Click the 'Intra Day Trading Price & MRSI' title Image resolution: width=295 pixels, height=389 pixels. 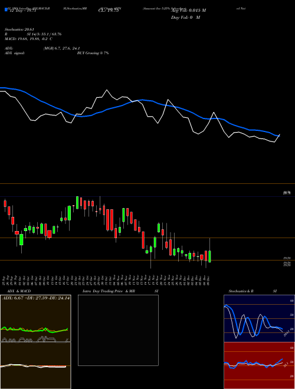[120, 291]
